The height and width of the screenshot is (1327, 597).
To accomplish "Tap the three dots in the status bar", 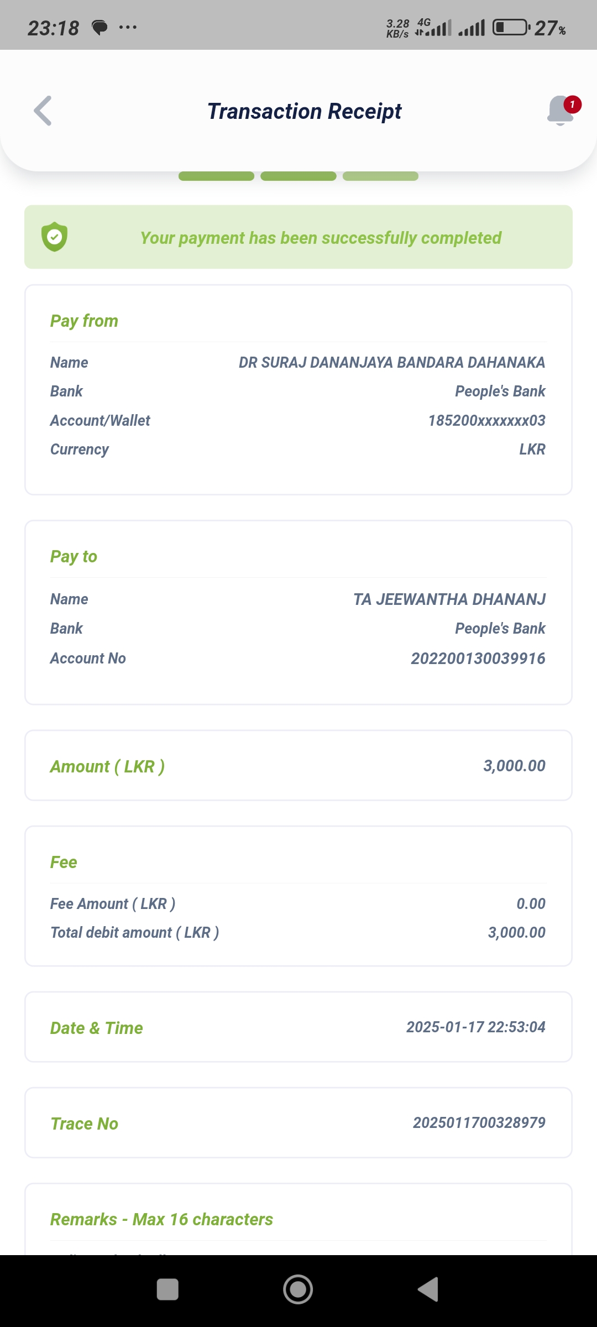I will click(128, 27).
